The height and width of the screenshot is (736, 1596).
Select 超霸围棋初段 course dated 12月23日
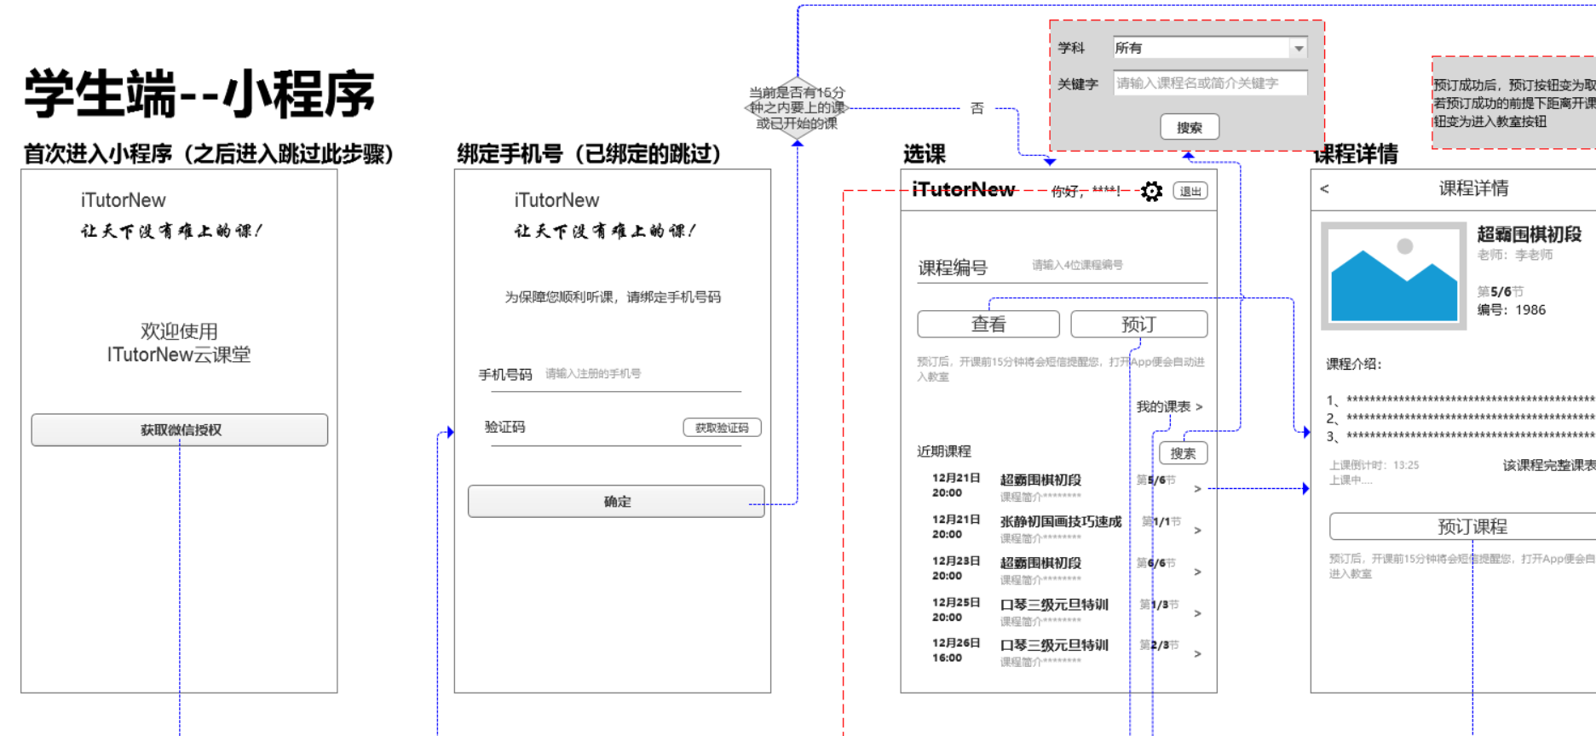point(1040,563)
